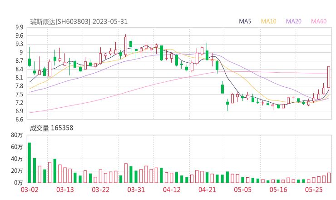Click the 05-25 date axis label
Image resolution: width=336 pixels, height=200 pixels.
pyautogui.click(x=314, y=190)
